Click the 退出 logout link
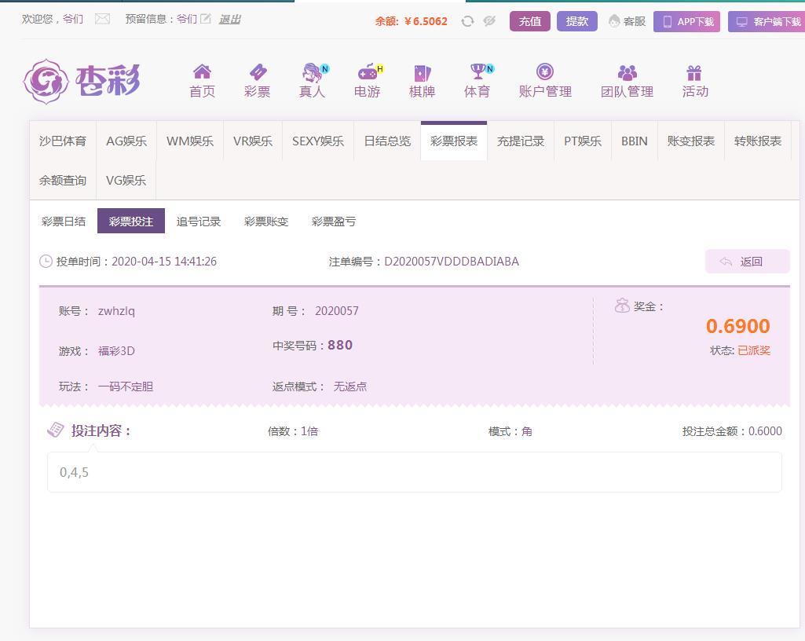805x641 pixels. 229,19
